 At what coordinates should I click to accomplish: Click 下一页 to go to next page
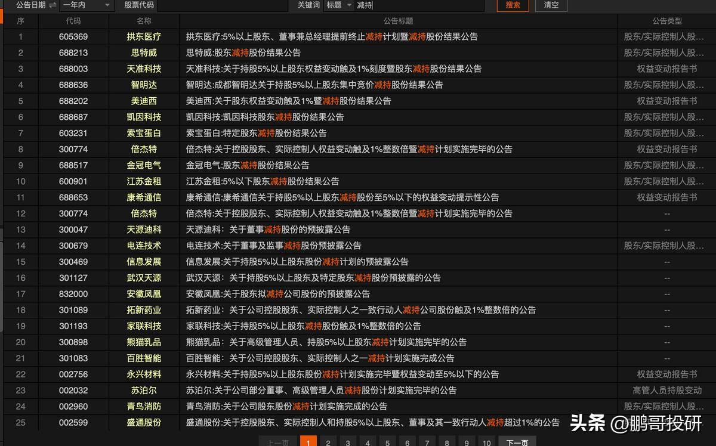click(x=517, y=442)
